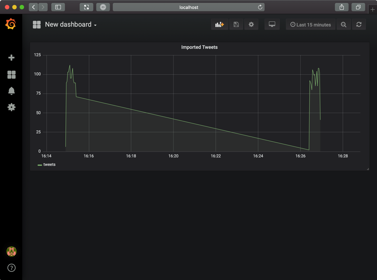
Task: Open Alerting via the bell icon
Action: 11,91
